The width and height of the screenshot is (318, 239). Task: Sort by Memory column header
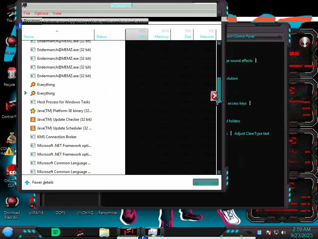(x=159, y=35)
